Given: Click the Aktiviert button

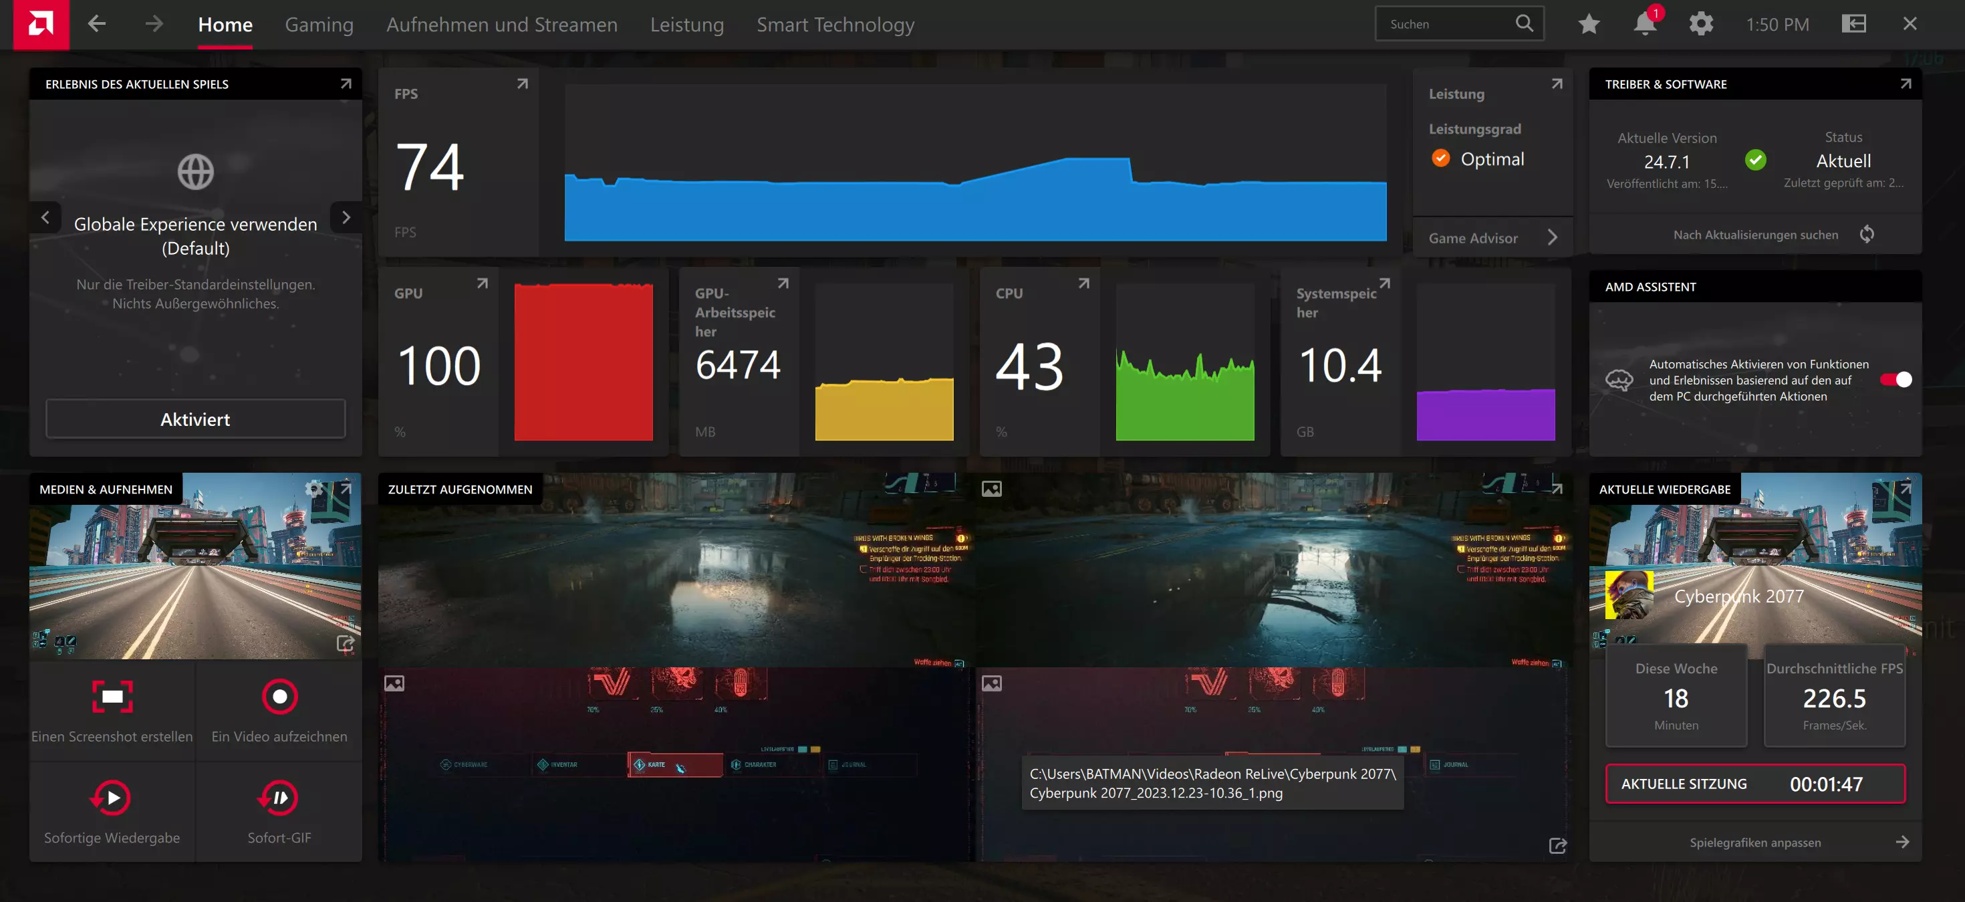Looking at the screenshot, I should tap(195, 419).
